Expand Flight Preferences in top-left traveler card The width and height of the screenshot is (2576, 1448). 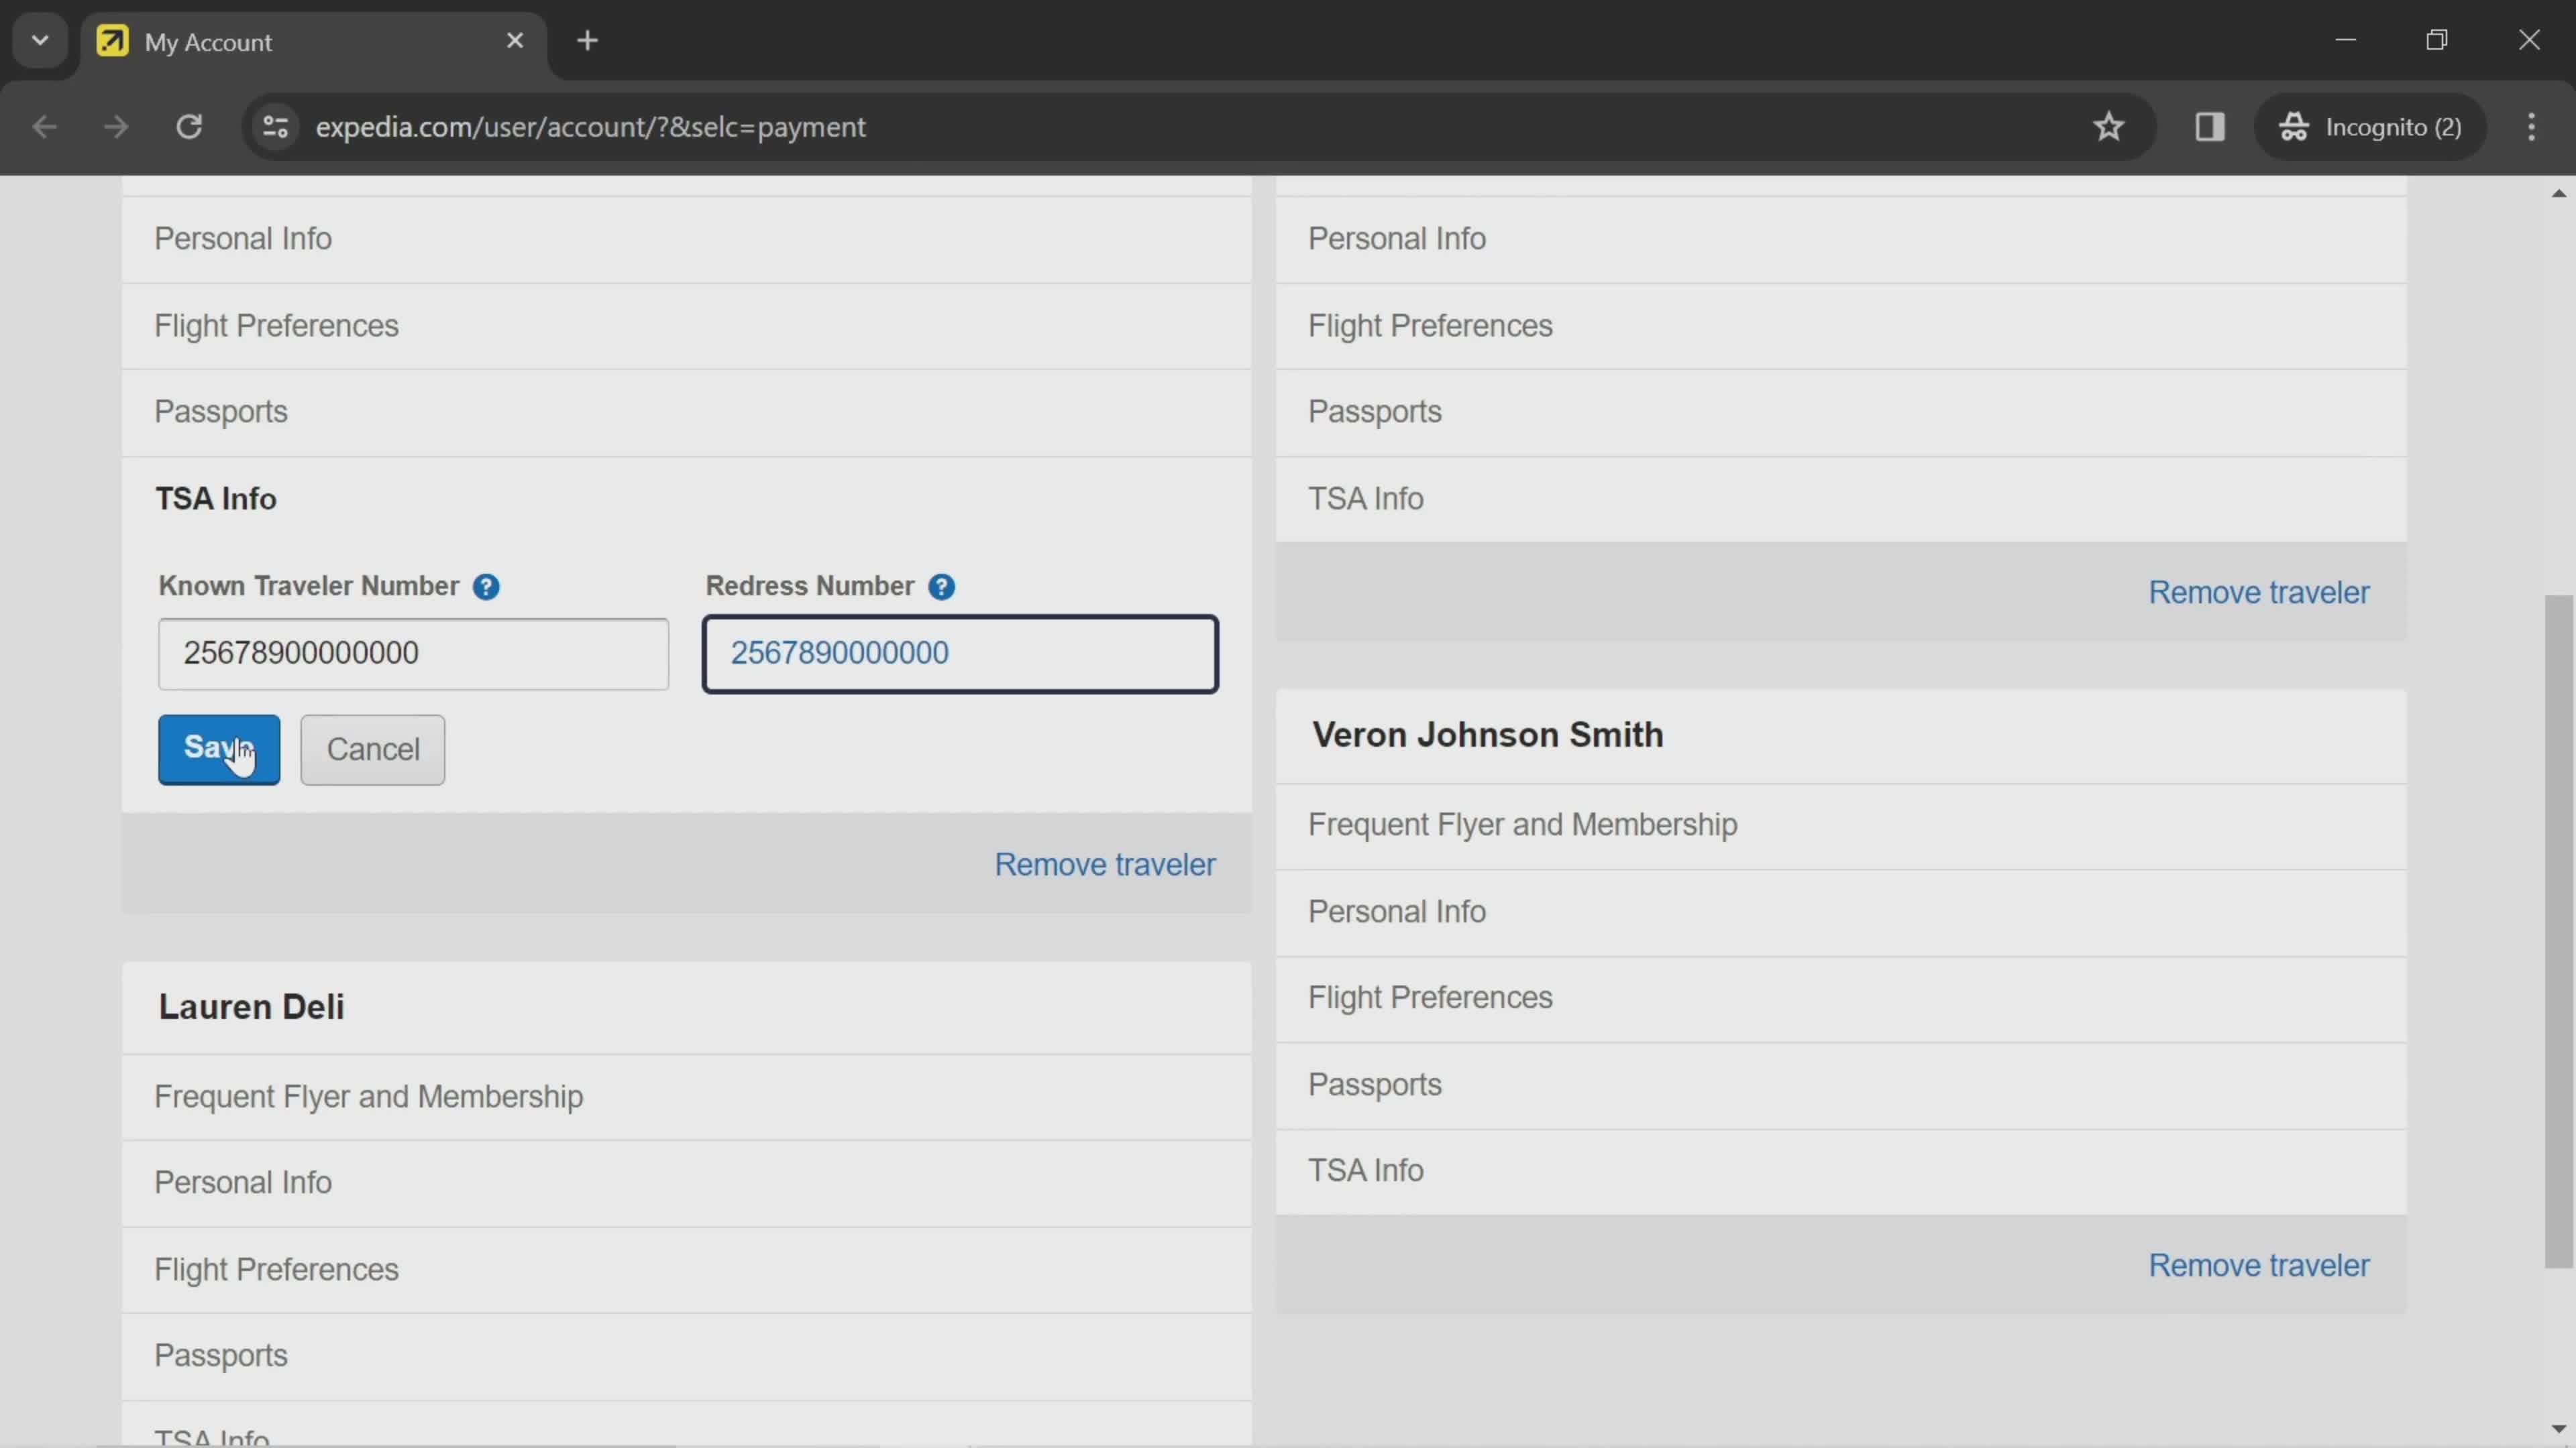coord(686,326)
